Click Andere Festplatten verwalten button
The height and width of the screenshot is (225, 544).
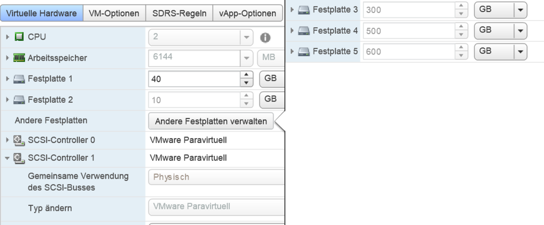(x=211, y=121)
